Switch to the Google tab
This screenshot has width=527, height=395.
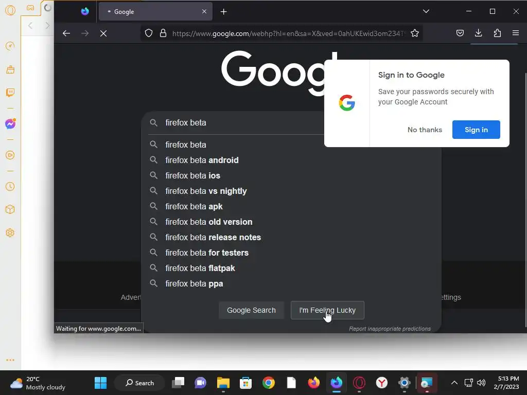(155, 11)
